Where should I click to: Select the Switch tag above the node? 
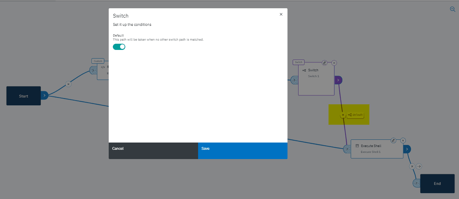pyautogui.click(x=299, y=62)
